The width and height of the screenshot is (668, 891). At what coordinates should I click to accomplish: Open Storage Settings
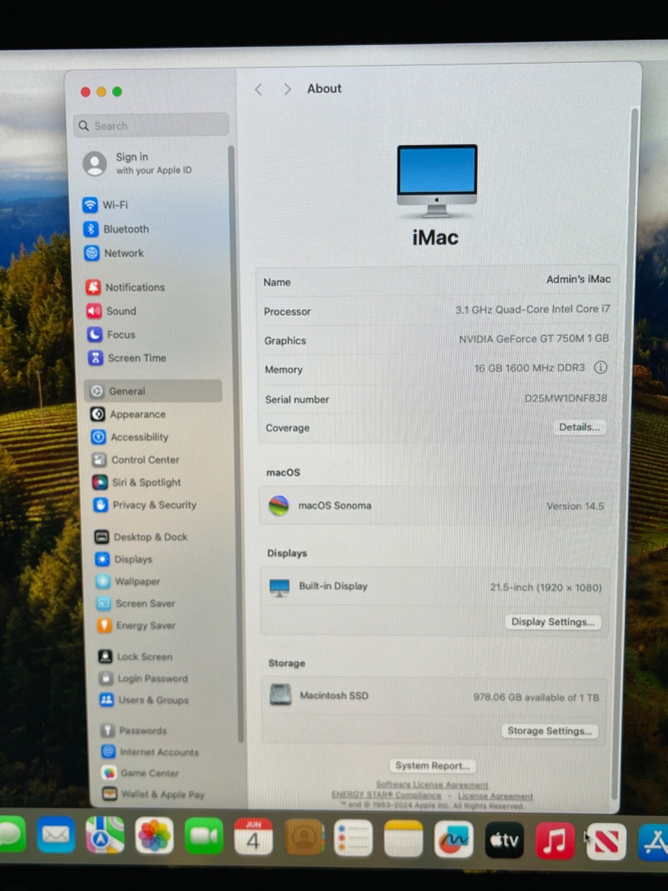click(549, 731)
